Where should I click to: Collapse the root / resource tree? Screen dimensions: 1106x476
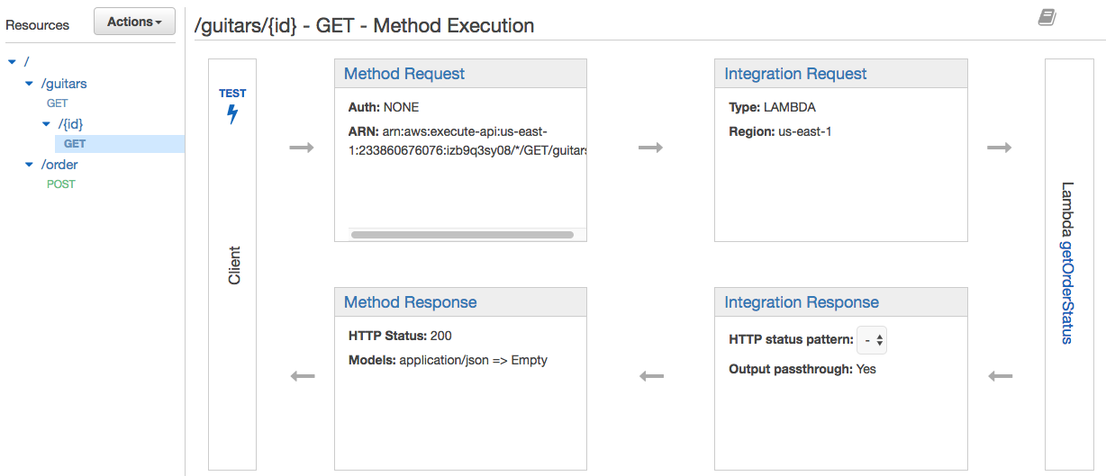click(12, 62)
